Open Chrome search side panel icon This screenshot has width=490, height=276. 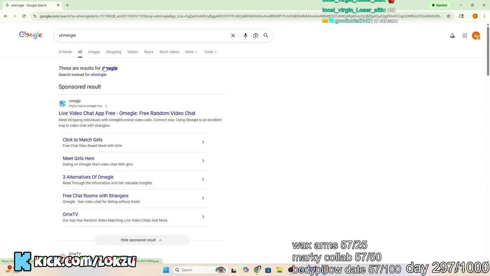pos(461,16)
